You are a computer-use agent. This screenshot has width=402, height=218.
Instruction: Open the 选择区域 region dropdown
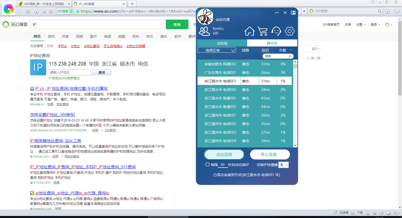(x=217, y=50)
